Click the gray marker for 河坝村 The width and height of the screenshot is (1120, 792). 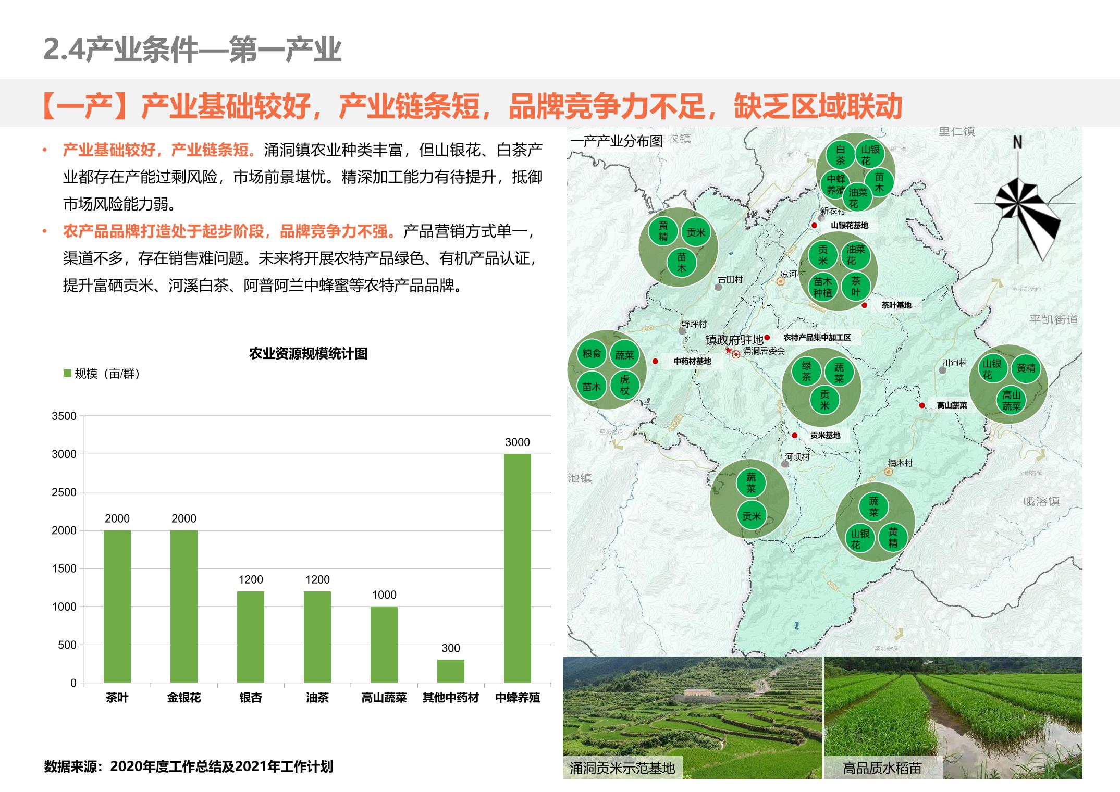coord(785,464)
